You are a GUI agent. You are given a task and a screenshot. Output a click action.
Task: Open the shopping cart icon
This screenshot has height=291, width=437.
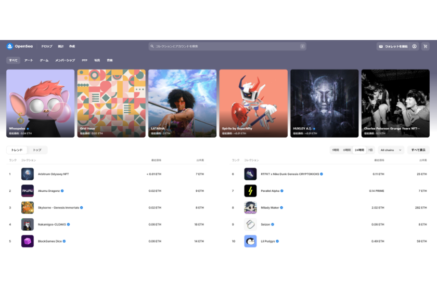(x=426, y=46)
